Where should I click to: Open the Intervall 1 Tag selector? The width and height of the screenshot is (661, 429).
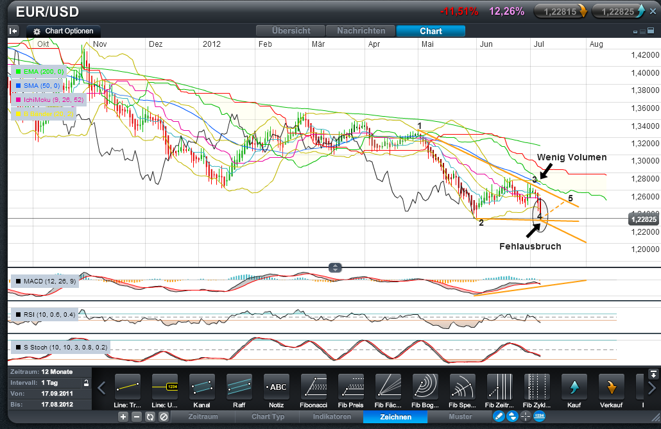[x=50, y=383]
